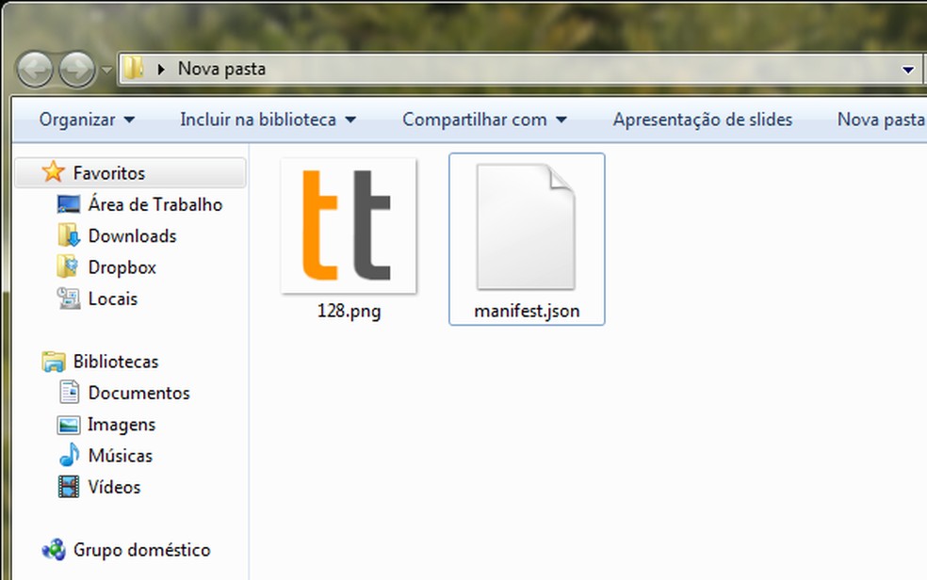Screen dimensions: 927x580
Task: Select Locais under Favoritos
Action: 111,298
